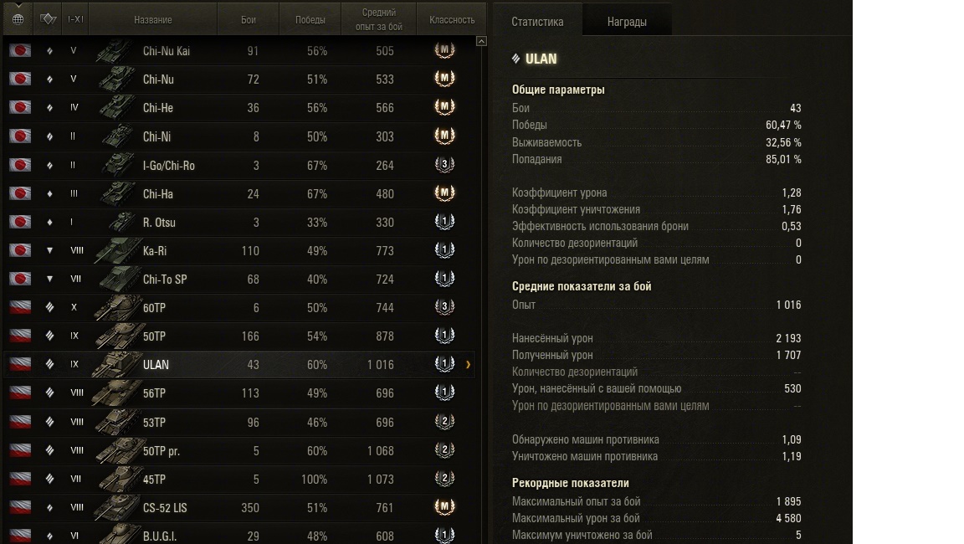Select the 50TP vehicle row
Image resolution: width=964 pixels, height=544 pixels.
[x=240, y=336]
